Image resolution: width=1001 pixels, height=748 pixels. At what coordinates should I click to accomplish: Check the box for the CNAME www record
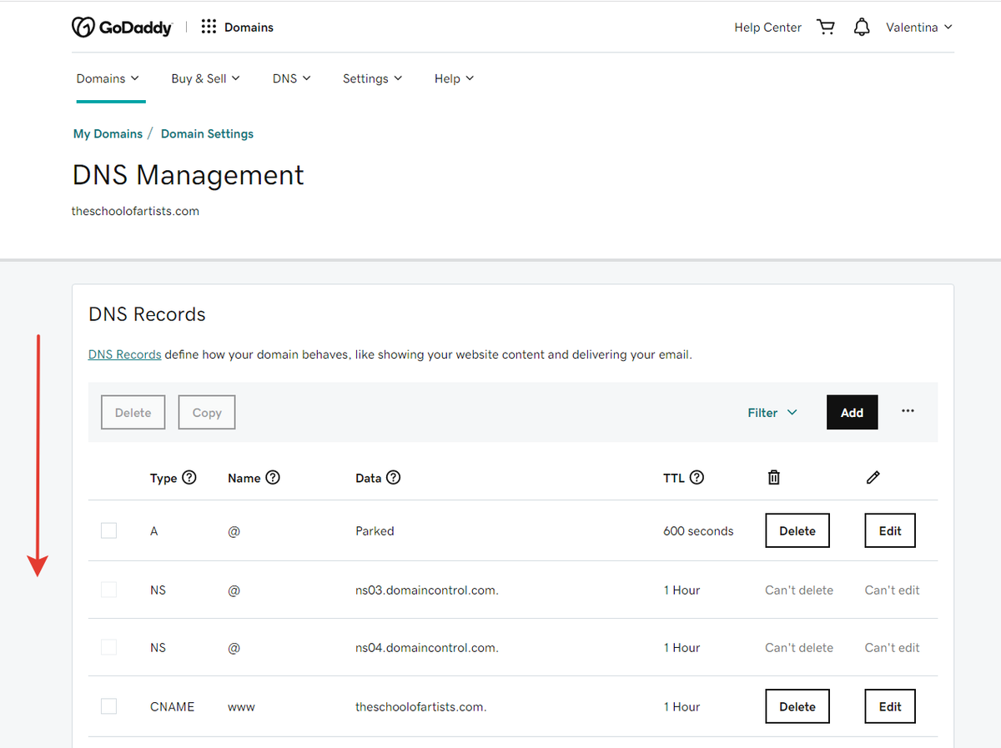click(x=108, y=706)
